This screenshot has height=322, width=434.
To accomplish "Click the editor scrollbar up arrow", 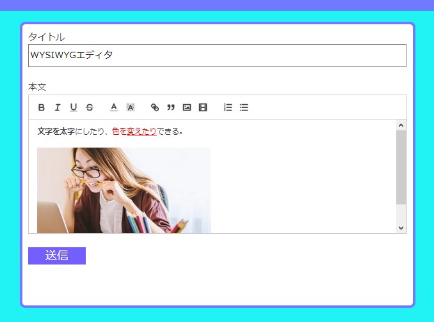I will tap(401, 125).
